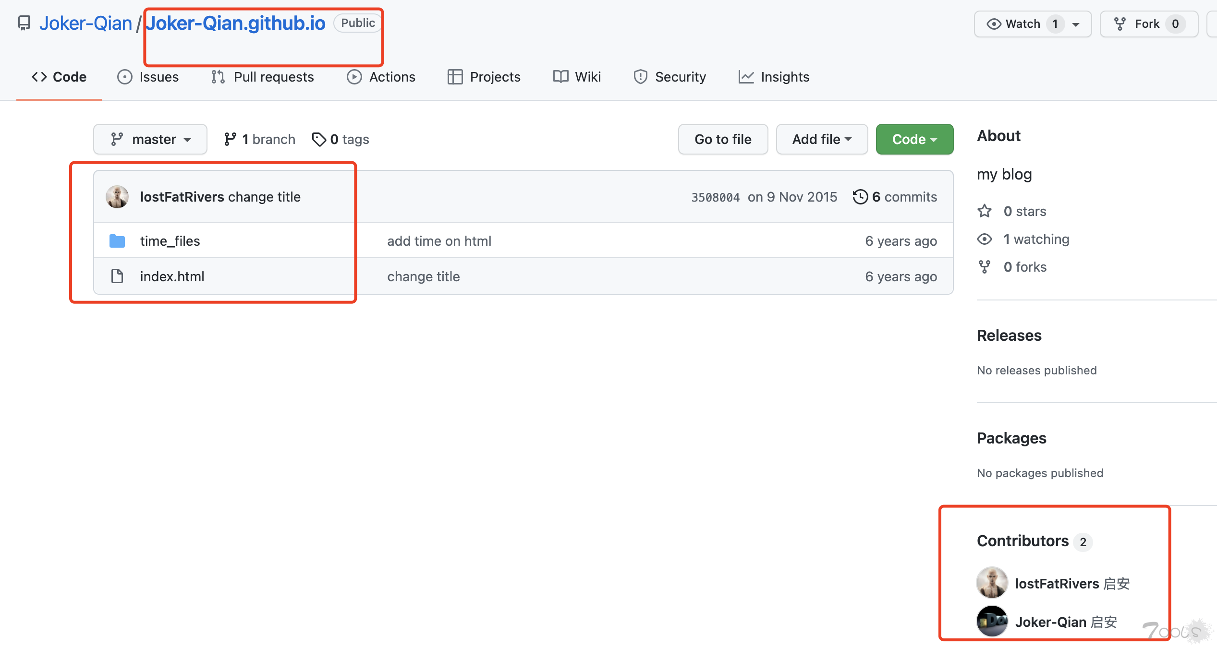Click 6 years ago in the index.html row
This screenshot has width=1217, height=647.
(x=901, y=276)
